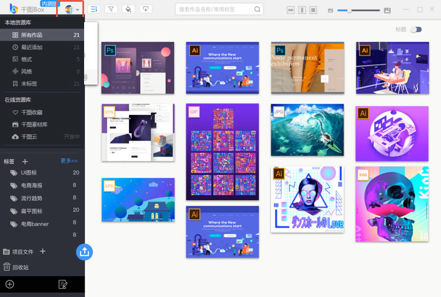Add a new tag with plus icon beside 标签

[25, 162]
